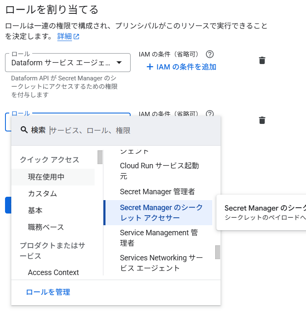The image size is (306, 319).
Task: Click the plus icon of IAM の条件を追加
Action: [150, 67]
